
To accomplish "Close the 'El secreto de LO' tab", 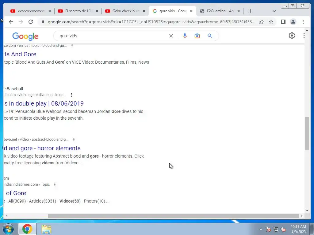I will click(x=97, y=11).
